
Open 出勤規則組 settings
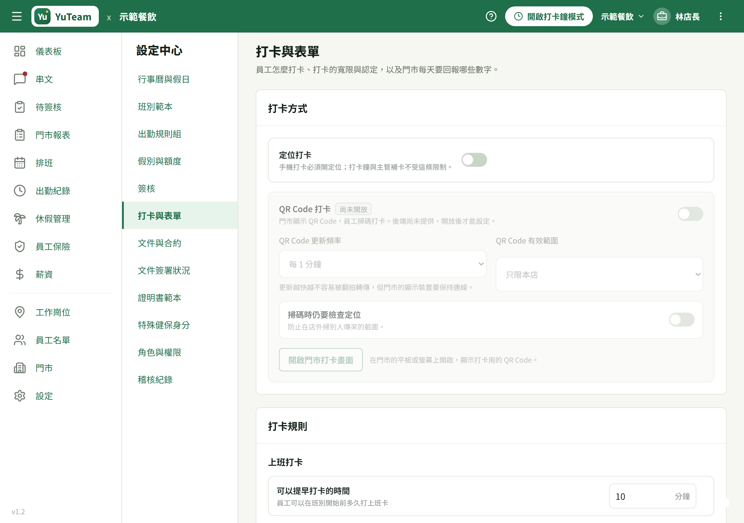pos(180,133)
